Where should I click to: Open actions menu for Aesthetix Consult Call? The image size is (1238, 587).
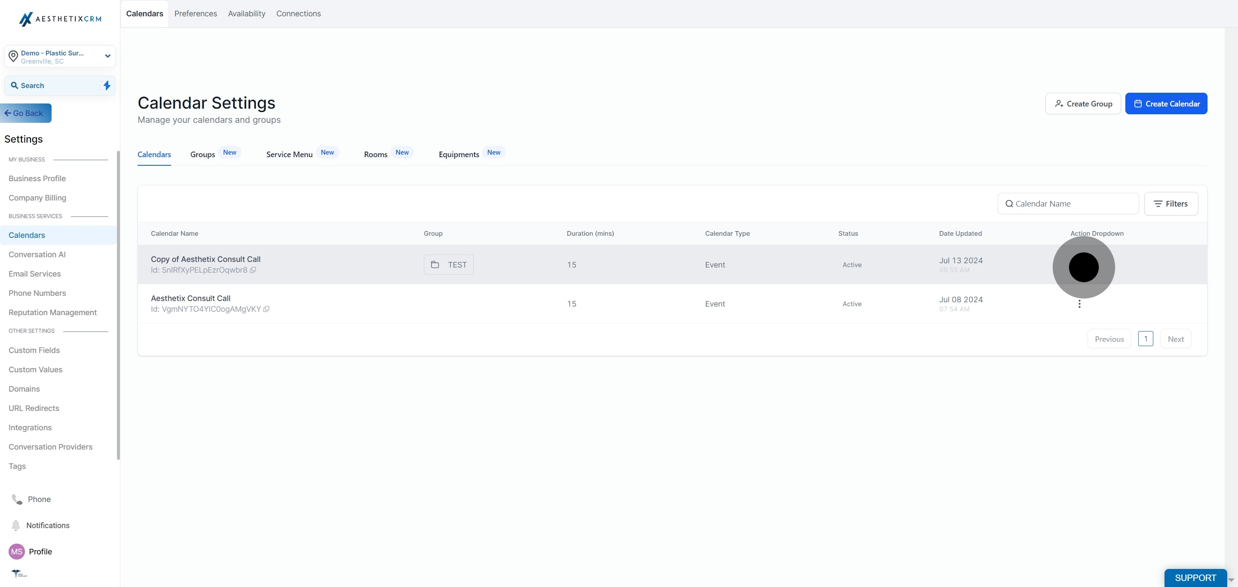click(x=1079, y=304)
